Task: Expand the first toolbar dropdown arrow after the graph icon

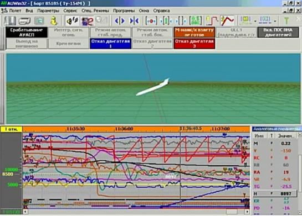Action: tap(255, 21)
